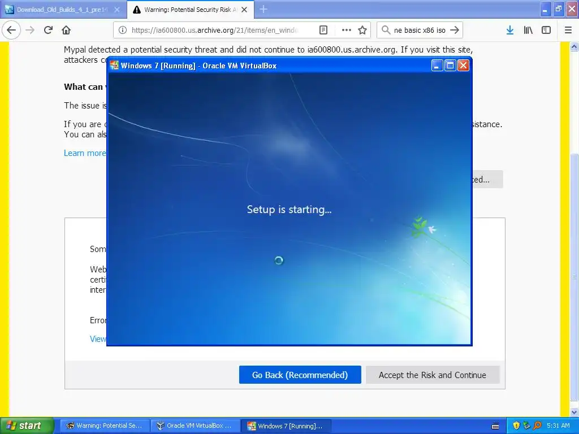
Task: Switch to Warning: Potential Se... taskbar item
Action: click(x=105, y=426)
